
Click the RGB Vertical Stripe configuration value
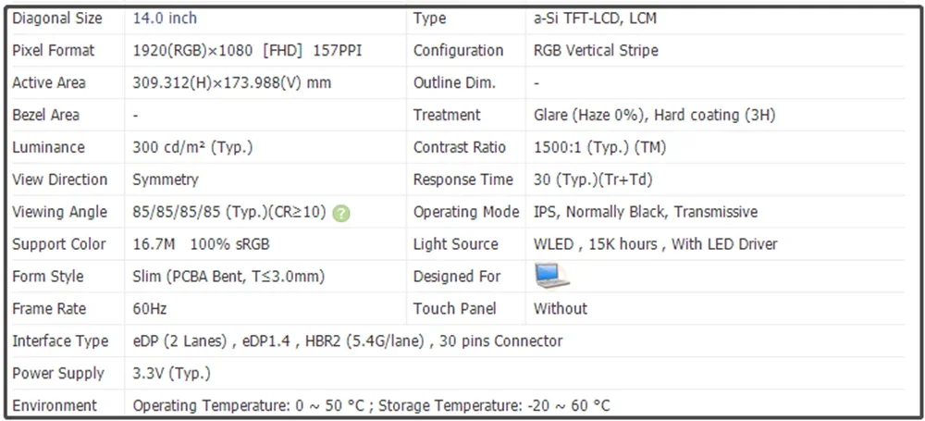click(x=596, y=51)
